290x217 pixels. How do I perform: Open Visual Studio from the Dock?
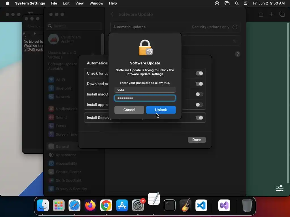(224, 205)
